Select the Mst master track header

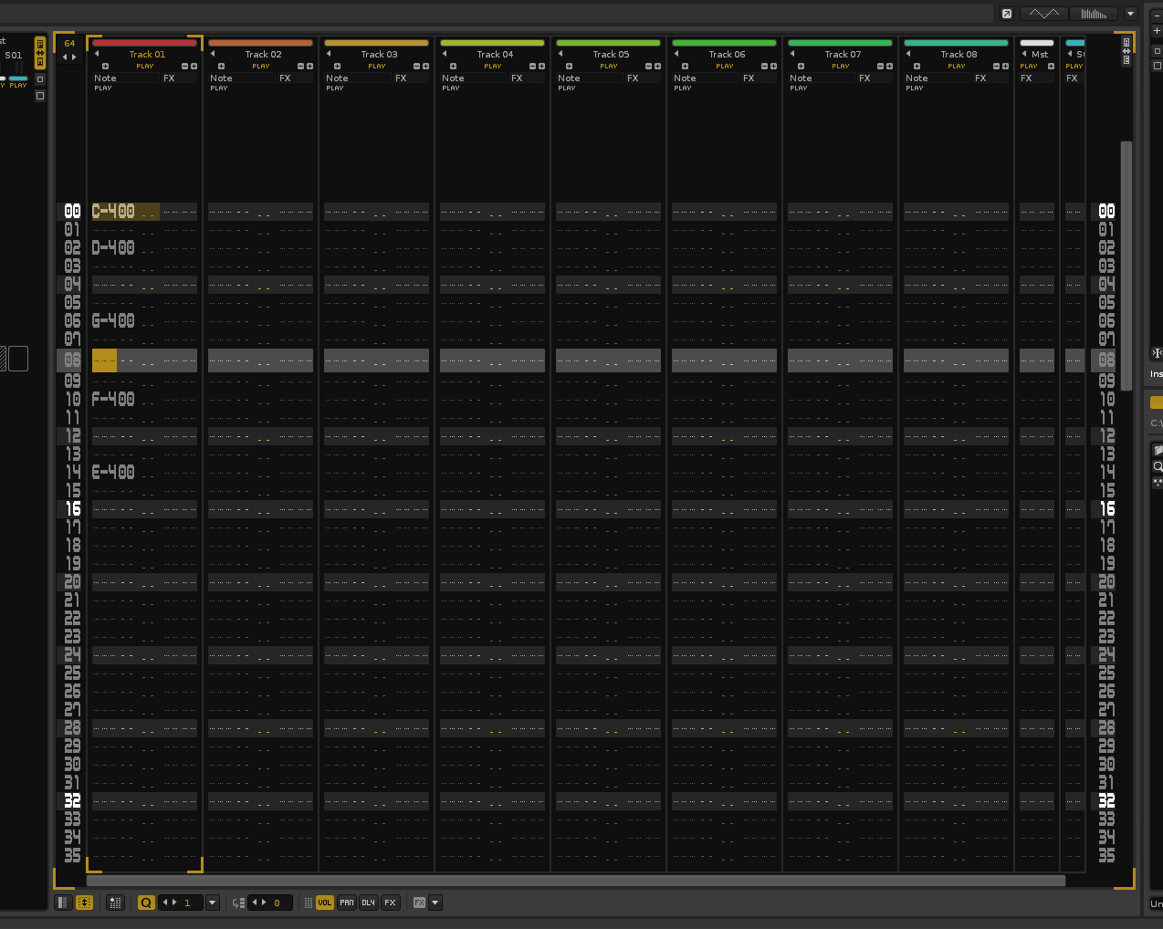click(x=1039, y=54)
